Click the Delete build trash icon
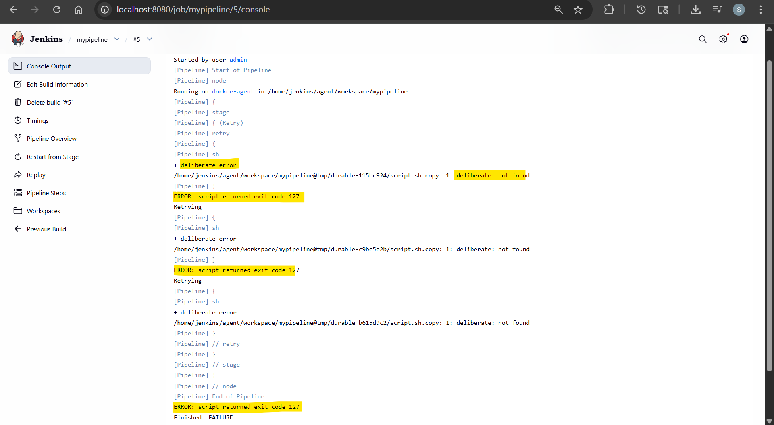774x425 pixels. click(x=18, y=102)
